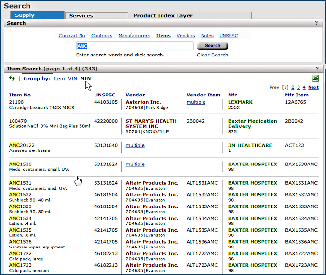Open the multiple vendors link for AMC1530

click(x=135, y=165)
